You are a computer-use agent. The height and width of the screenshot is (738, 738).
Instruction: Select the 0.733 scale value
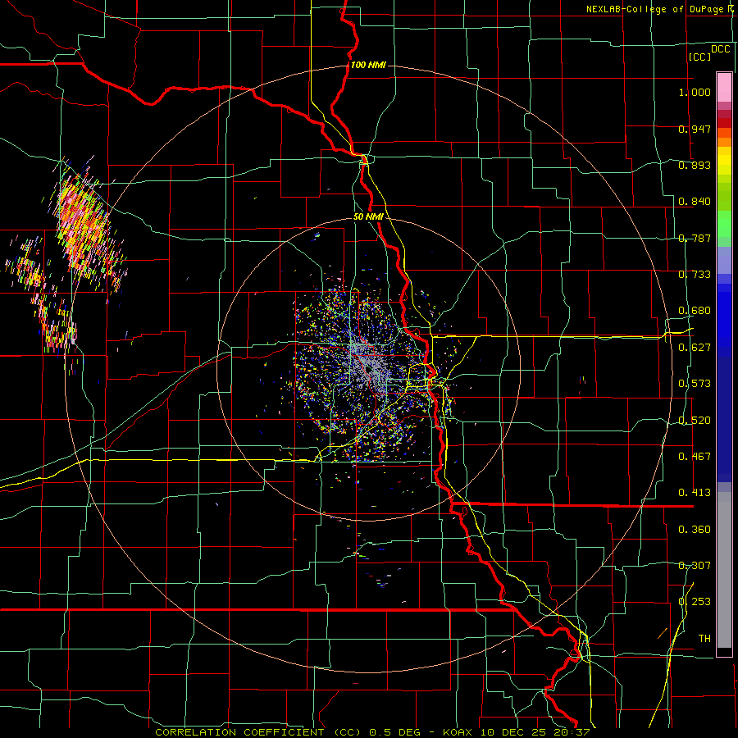pos(695,275)
